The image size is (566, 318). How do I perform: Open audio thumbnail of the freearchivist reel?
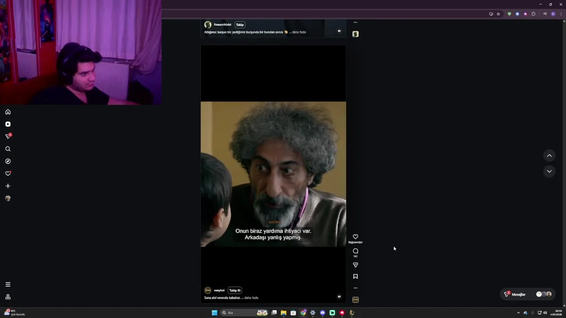click(355, 34)
